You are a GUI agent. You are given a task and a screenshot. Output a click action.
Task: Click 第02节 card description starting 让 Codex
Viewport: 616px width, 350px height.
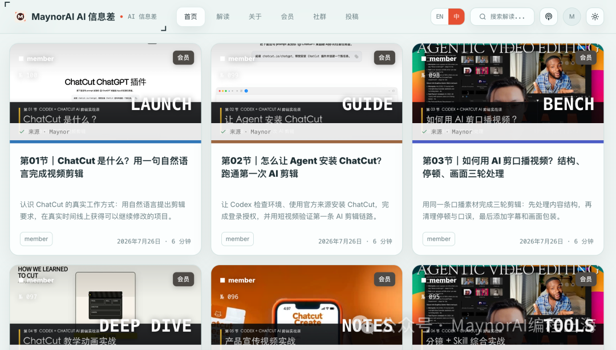pyautogui.click(x=305, y=210)
